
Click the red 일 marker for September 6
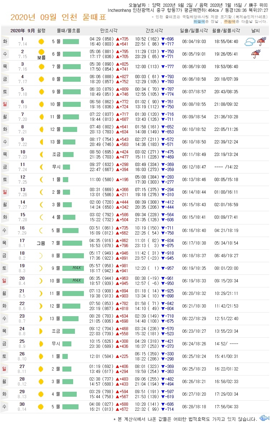[x=5, y=104]
